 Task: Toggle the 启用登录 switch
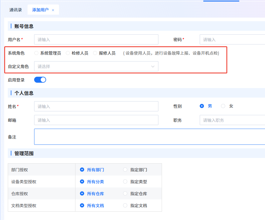point(40,80)
